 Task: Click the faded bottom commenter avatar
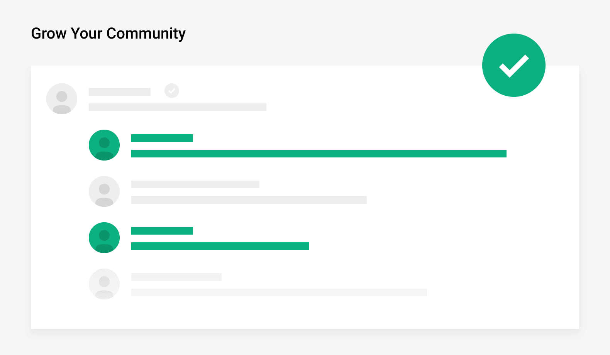(104, 284)
